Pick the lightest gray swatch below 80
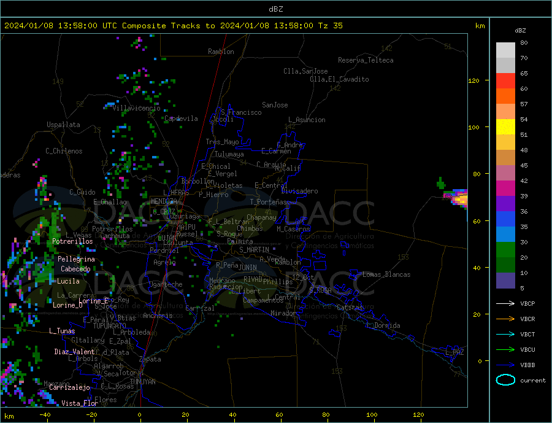 click(x=505, y=50)
